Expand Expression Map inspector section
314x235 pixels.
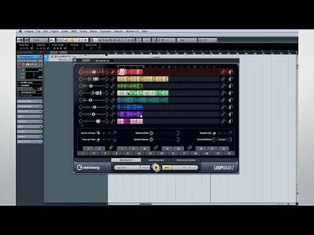(x=30, y=101)
